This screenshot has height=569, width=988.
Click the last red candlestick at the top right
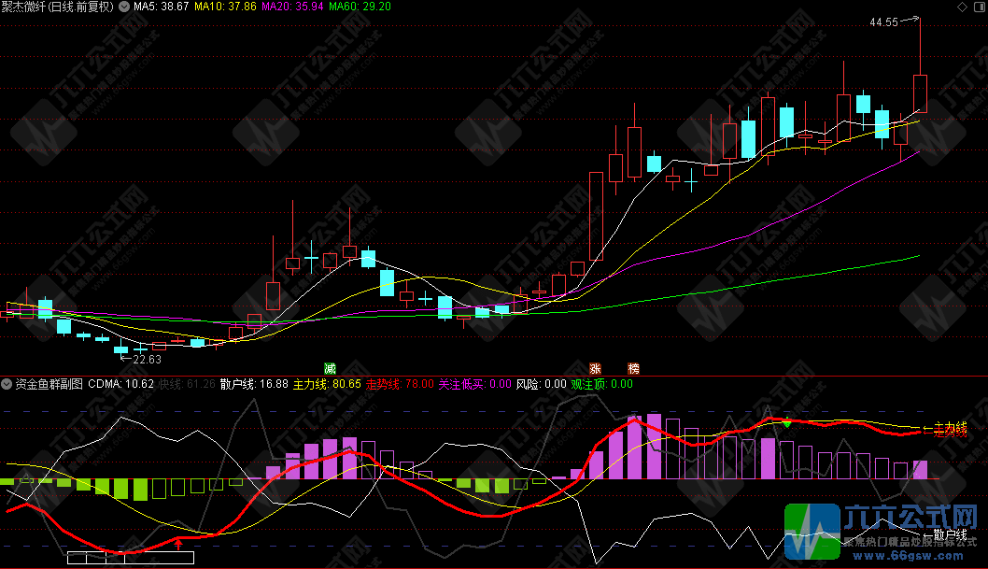920,92
